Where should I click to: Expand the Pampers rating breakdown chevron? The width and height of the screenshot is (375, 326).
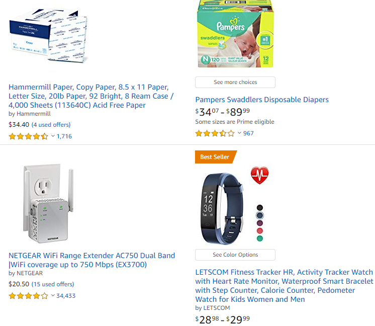pyautogui.click(x=239, y=133)
